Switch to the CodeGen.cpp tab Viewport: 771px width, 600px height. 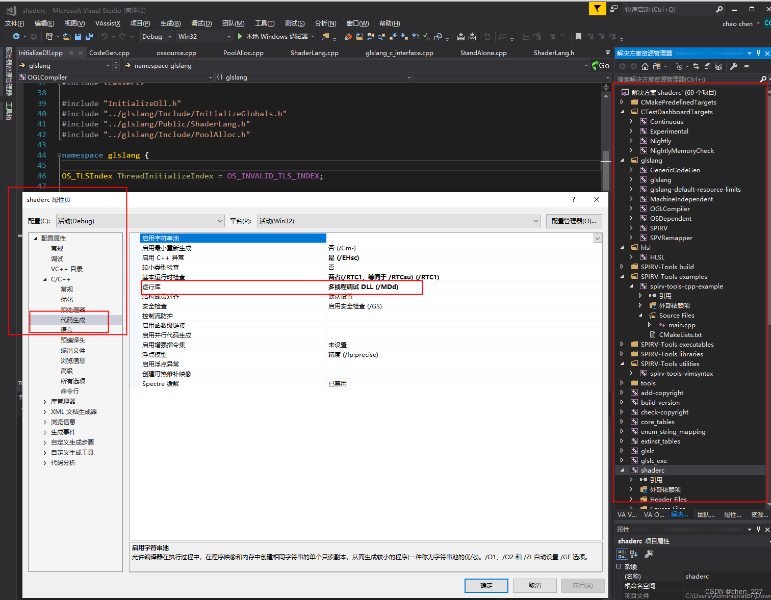click(x=109, y=53)
